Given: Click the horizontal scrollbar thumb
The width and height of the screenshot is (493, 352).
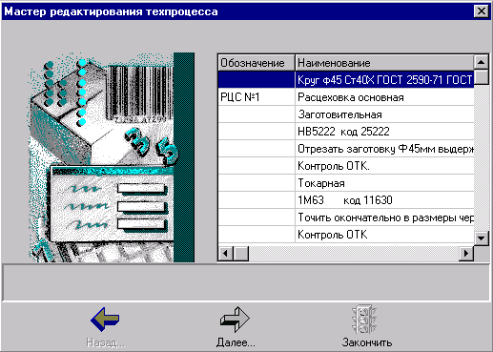Looking at the screenshot, I should tap(240, 254).
